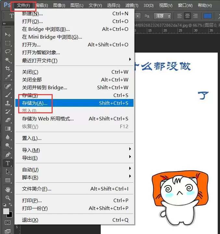The image size is (220, 234).
Task: Select the Gradient tool
Action: [x=7, y=129]
